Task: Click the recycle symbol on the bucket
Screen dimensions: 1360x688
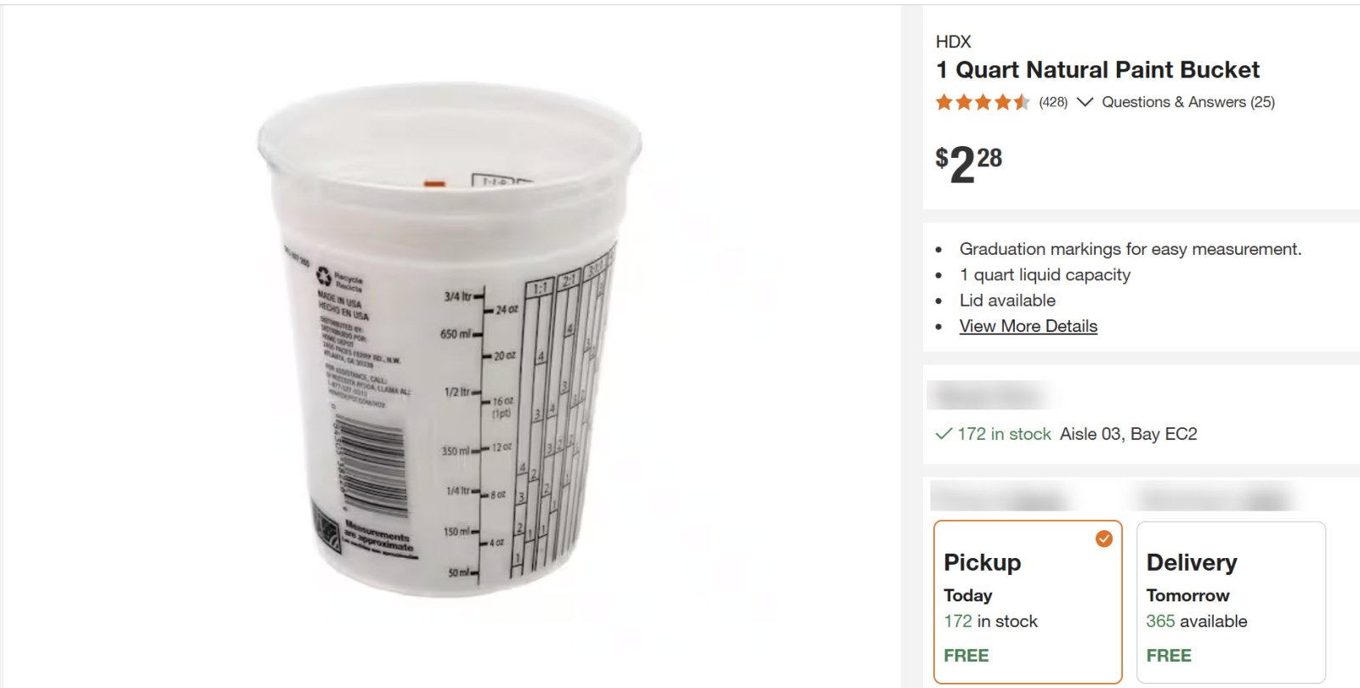Action: coord(324,274)
